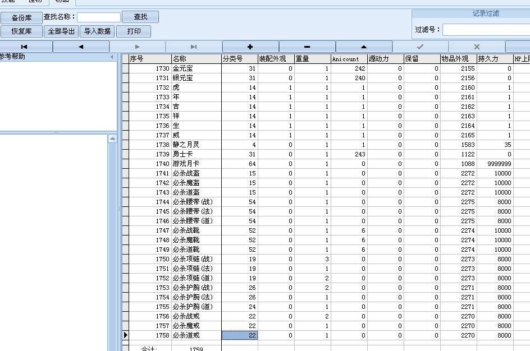The height and width of the screenshot is (351, 530).
Task: Jump to last record in navigator
Action: 194,47
